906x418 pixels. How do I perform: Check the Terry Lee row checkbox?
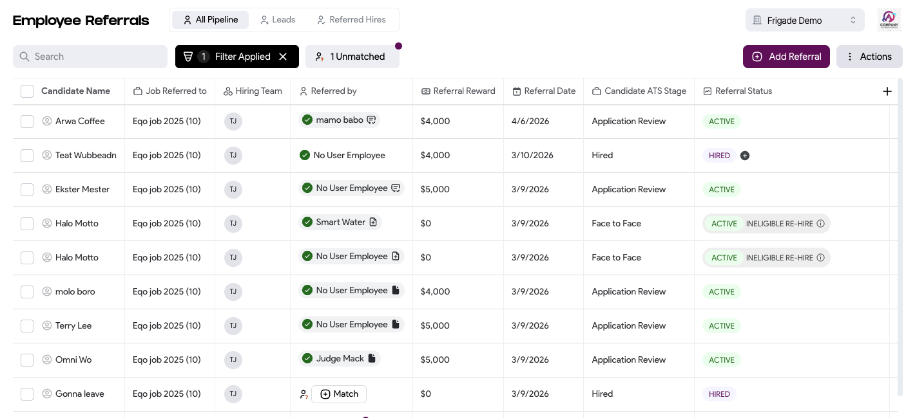(27, 325)
